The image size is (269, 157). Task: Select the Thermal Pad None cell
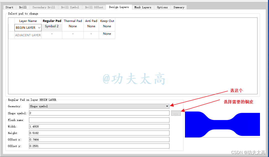(x=73, y=26)
